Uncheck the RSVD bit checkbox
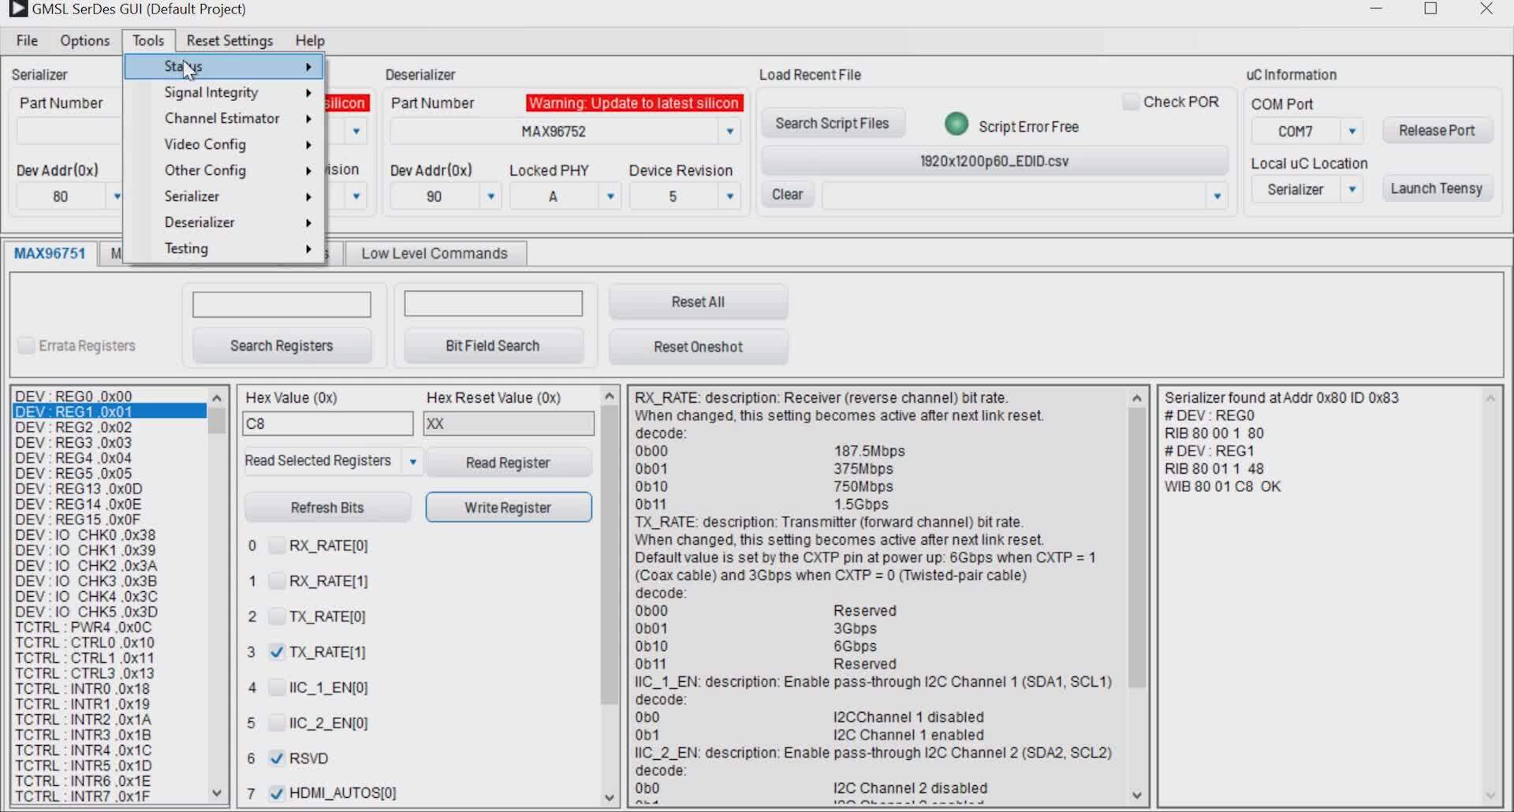The image size is (1514, 812). (x=277, y=758)
